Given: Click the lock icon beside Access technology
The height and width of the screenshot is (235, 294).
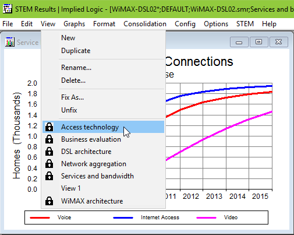Looking at the screenshot, I should tap(49, 127).
